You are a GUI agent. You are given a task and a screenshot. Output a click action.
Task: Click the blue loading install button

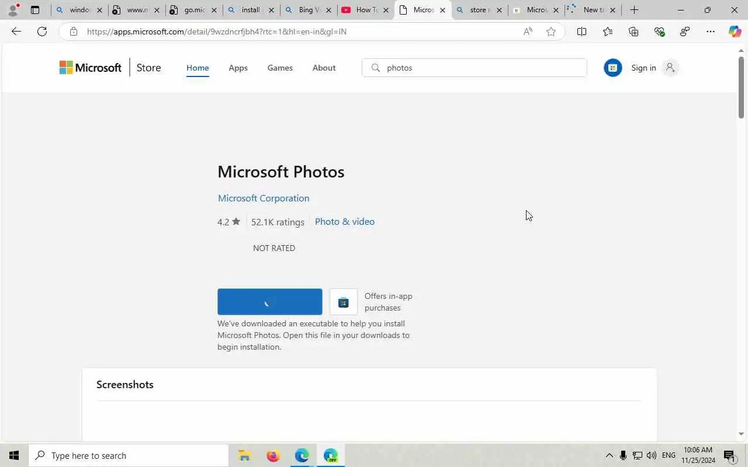[269, 302]
